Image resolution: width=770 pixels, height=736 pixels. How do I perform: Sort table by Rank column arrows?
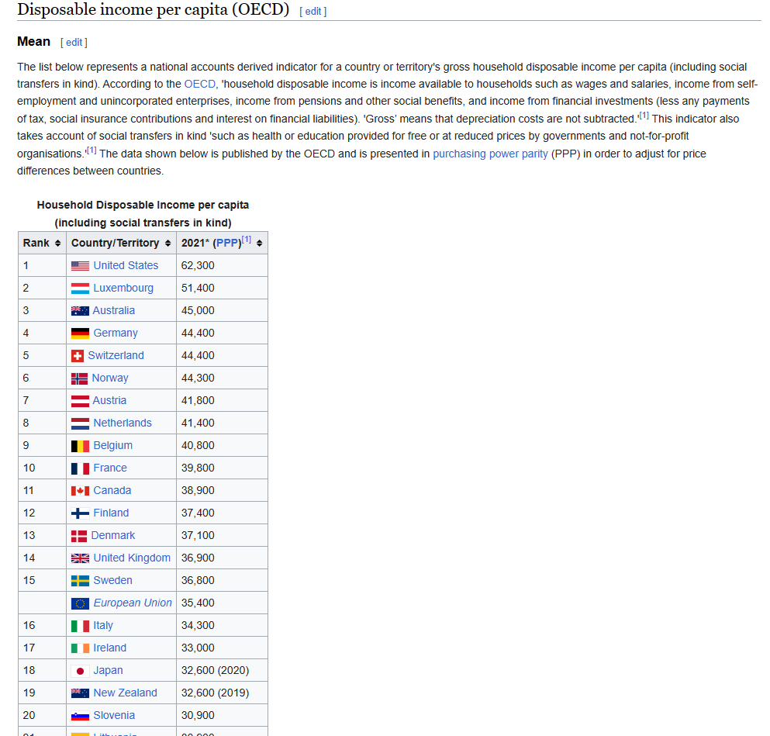(57, 243)
